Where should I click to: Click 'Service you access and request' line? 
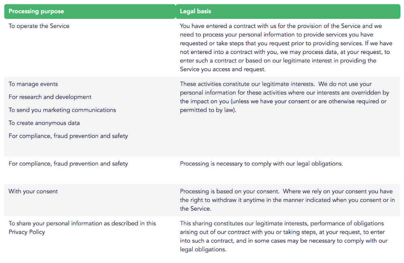(x=223, y=69)
